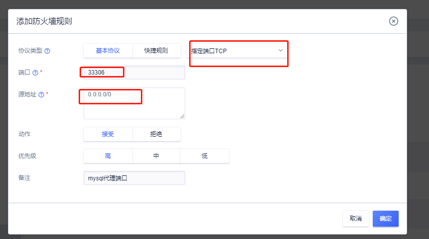Close the 添加防火墙规则 dialog with X icon
This screenshot has width=429, height=239.
[x=393, y=21]
